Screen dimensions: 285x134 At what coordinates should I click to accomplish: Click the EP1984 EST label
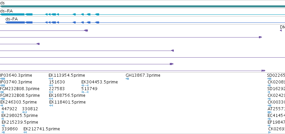click(276, 122)
